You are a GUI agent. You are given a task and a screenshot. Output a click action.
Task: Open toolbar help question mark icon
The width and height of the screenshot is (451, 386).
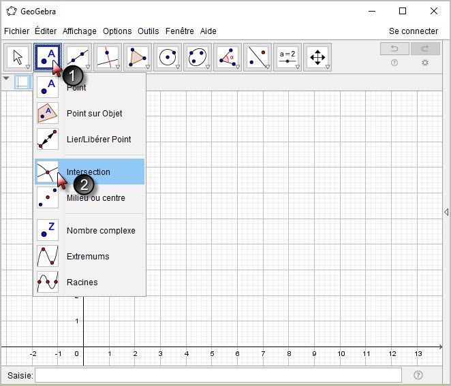[394, 63]
